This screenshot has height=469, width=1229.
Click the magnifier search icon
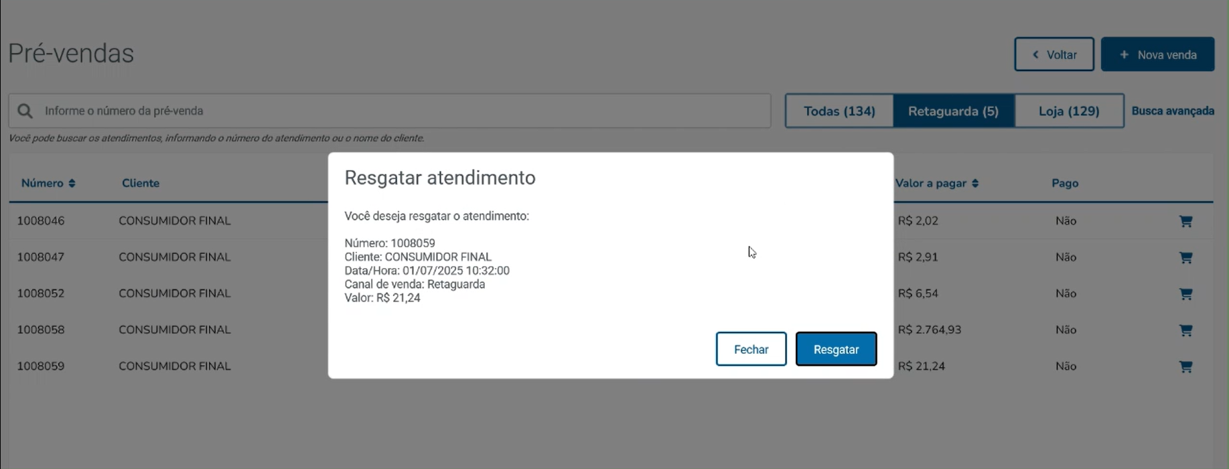tap(25, 111)
